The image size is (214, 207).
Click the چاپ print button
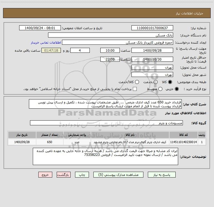click(x=82, y=175)
